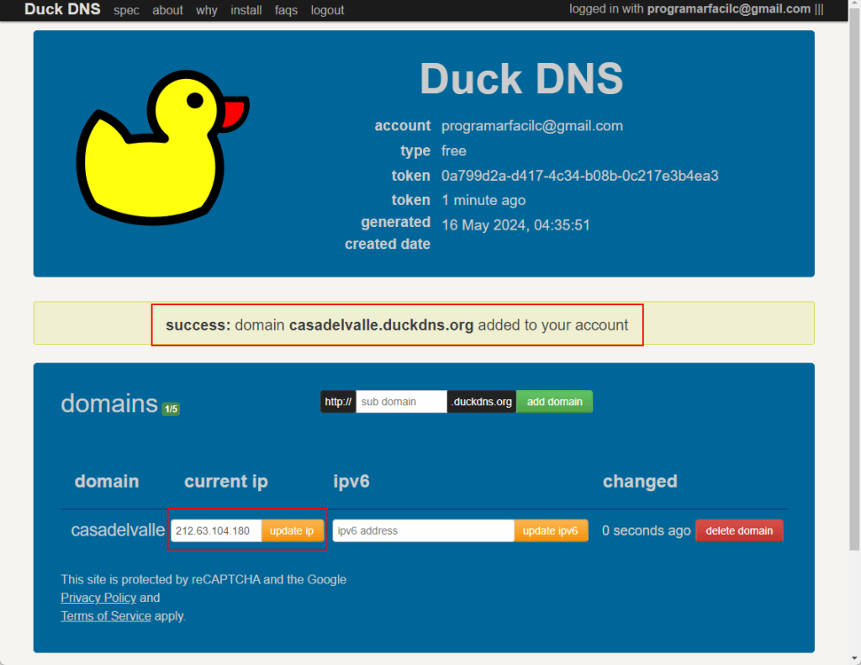This screenshot has height=665, width=861.
Task: Open the spec page
Action: click(126, 10)
